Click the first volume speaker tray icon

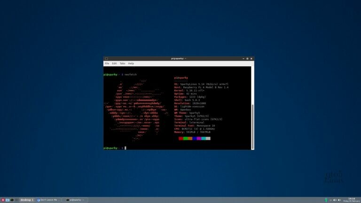click(335, 200)
